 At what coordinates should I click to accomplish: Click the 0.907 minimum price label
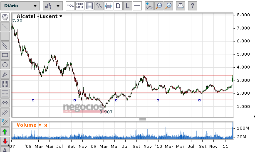[x=106, y=112]
